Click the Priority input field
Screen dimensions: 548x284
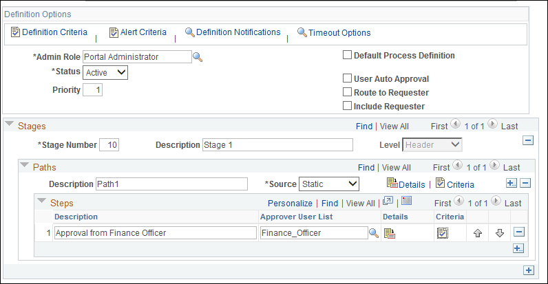(93, 90)
